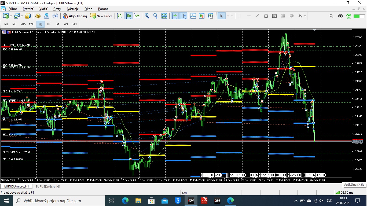
Task: Switch to second EURUSDmicro,H1 chart tab
Action: click(48, 186)
